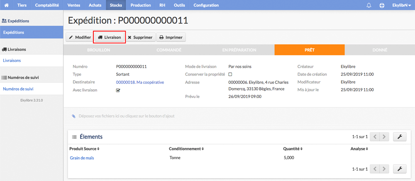Image resolution: width=415 pixels, height=181 pixels.
Task: Open the Production menu
Action: click(x=141, y=5)
